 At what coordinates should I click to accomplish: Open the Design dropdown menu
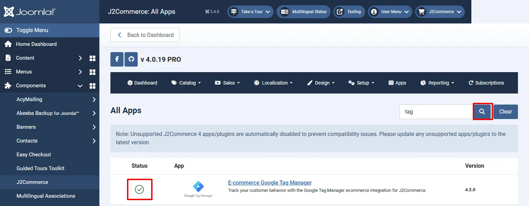tap(321, 83)
